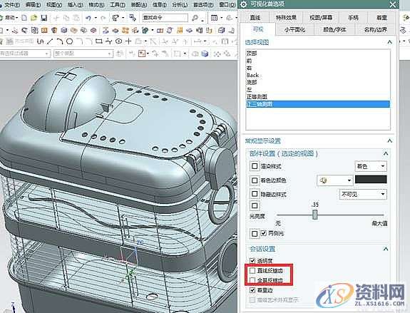The height and width of the screenshot is (313, 410).
Task: Select the 正等测图 view in list
Action: [318, 97]
